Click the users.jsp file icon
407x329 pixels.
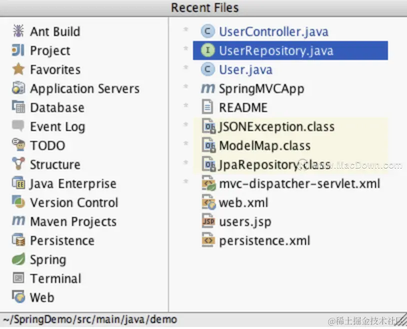[x=207, y=221]
